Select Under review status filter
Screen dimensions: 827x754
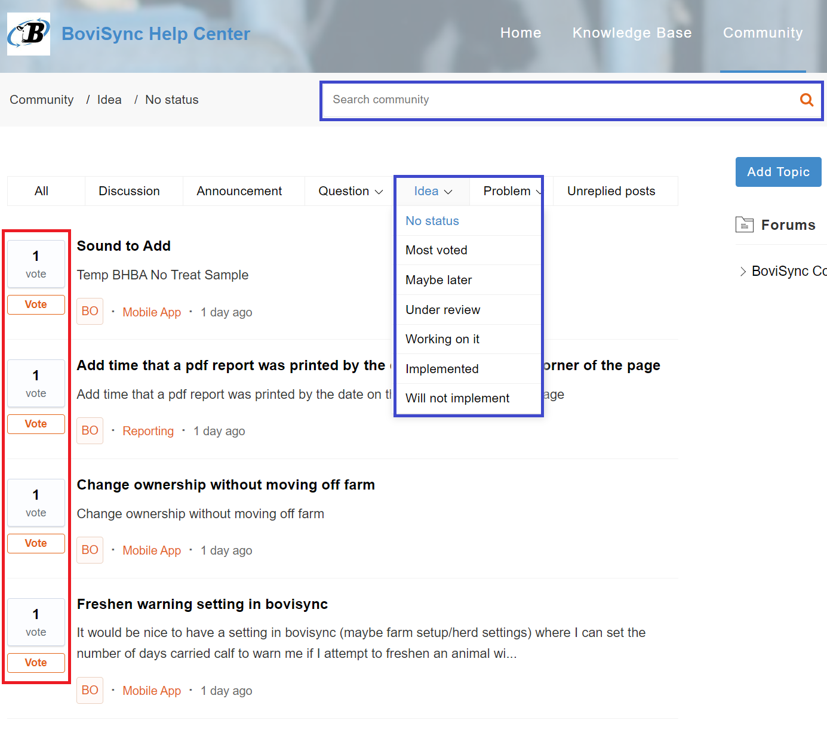click(468, 310)
